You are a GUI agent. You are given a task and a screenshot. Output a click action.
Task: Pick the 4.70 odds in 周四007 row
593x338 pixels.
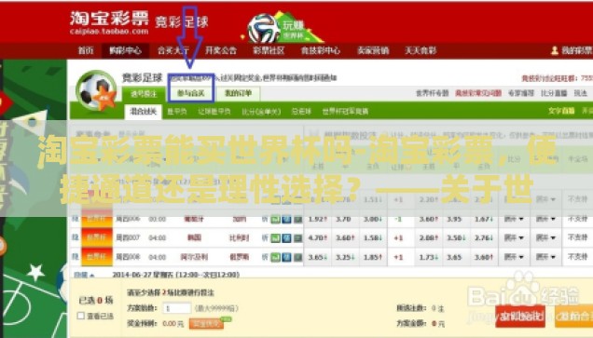click(x=318, y=238)
